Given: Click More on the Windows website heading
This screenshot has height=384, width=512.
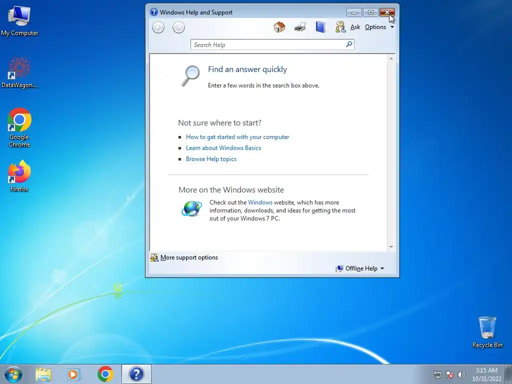Looking at the screenshot, I should [x=231, y=189].
